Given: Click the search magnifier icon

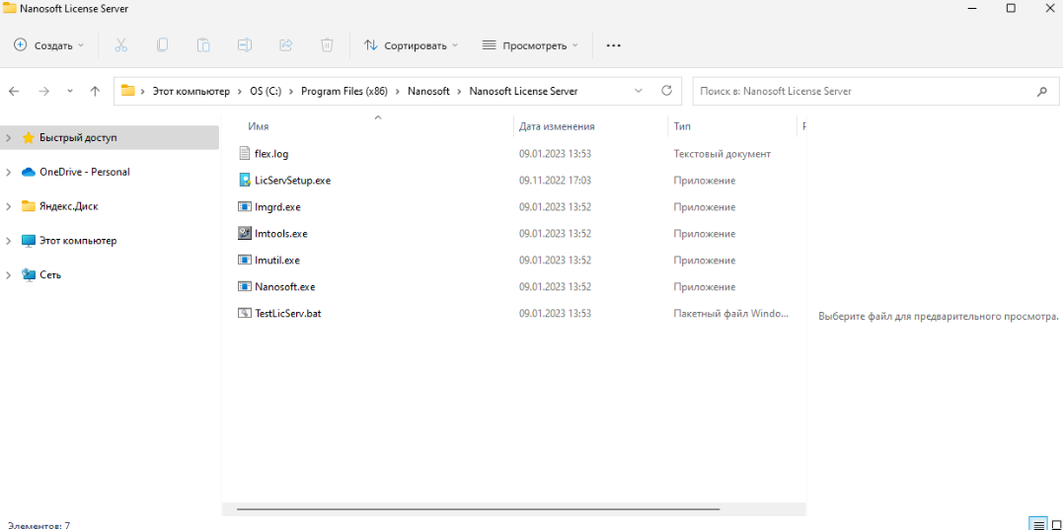Looking at the screenshot, I should pyautogui.click(x=1042, y=92).
